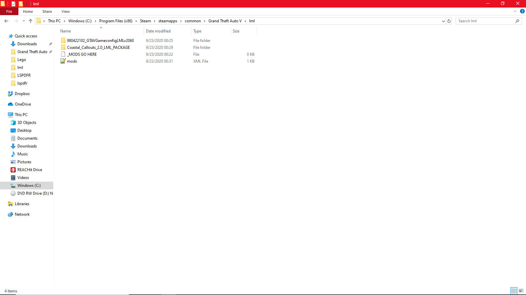
Task: Click the Network icon in the sidebar
Action: pos(11,214)
